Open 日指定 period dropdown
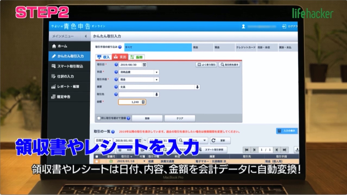The height and width of the screenshot is (195, 347). pyautogui.click(x=103, y=141)
